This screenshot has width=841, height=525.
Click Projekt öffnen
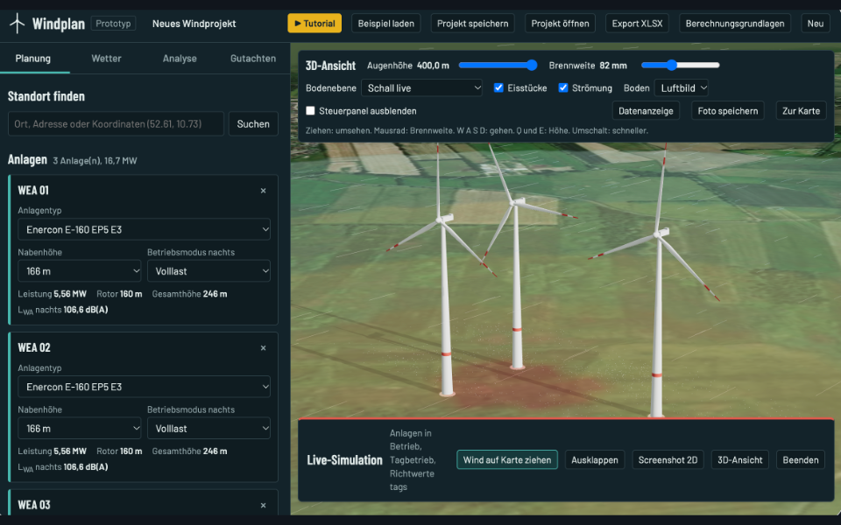click(x=560, y=24)
